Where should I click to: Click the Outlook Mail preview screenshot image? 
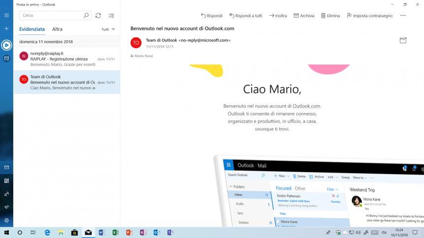[319, 191]
